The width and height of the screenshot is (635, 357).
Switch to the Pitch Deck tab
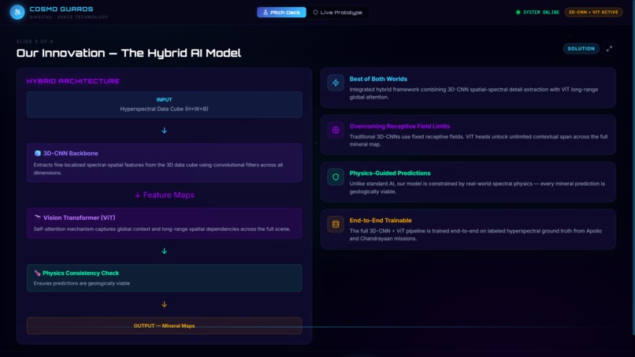(281, 13)
